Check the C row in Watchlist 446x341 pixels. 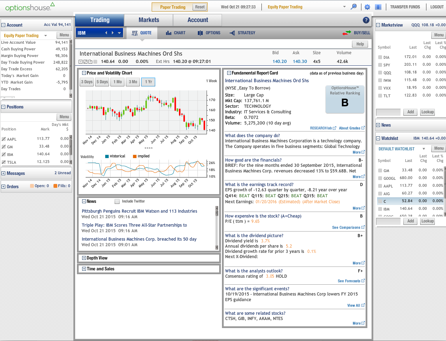(x=380, y=201)
